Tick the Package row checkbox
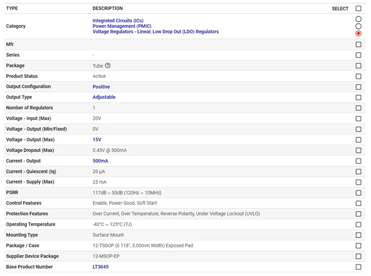Screen dimensions: 371x276 coord(358,65)
